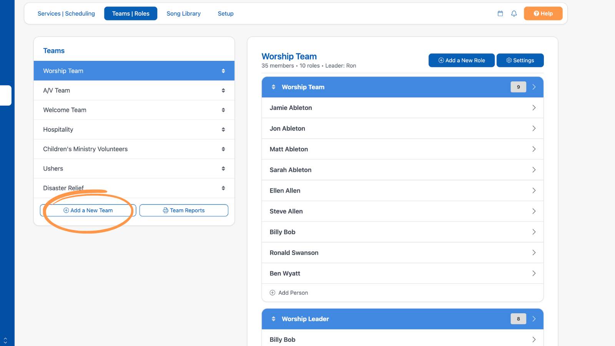Viewport: 615px width, 346px height.
Task: Go to the Setup tab
Action: (226, 13)
